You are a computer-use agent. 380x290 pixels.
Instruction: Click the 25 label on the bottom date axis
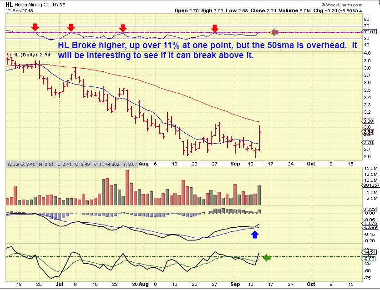pyautogui.click(x=39, y=284)
